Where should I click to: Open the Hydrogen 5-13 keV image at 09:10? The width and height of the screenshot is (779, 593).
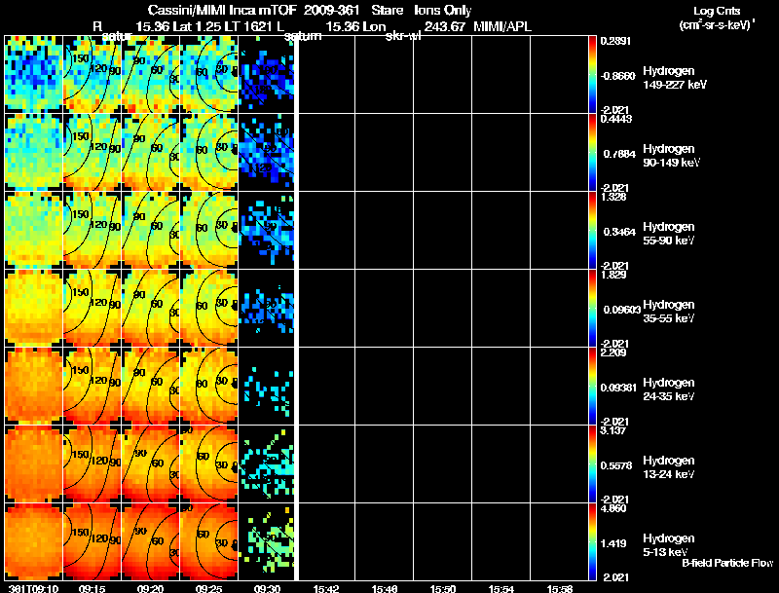point(33,541)
